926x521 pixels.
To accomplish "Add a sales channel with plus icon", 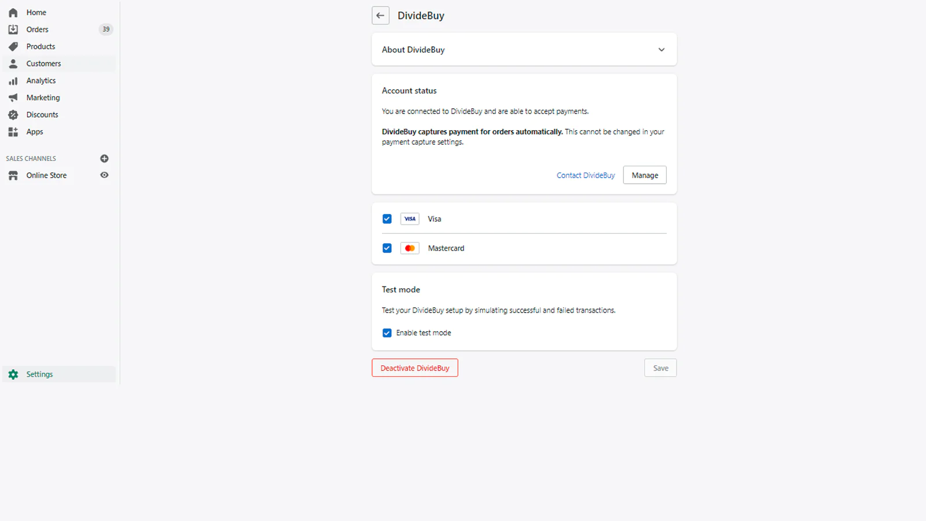I will pyautogui.click(x=104, y=159).
